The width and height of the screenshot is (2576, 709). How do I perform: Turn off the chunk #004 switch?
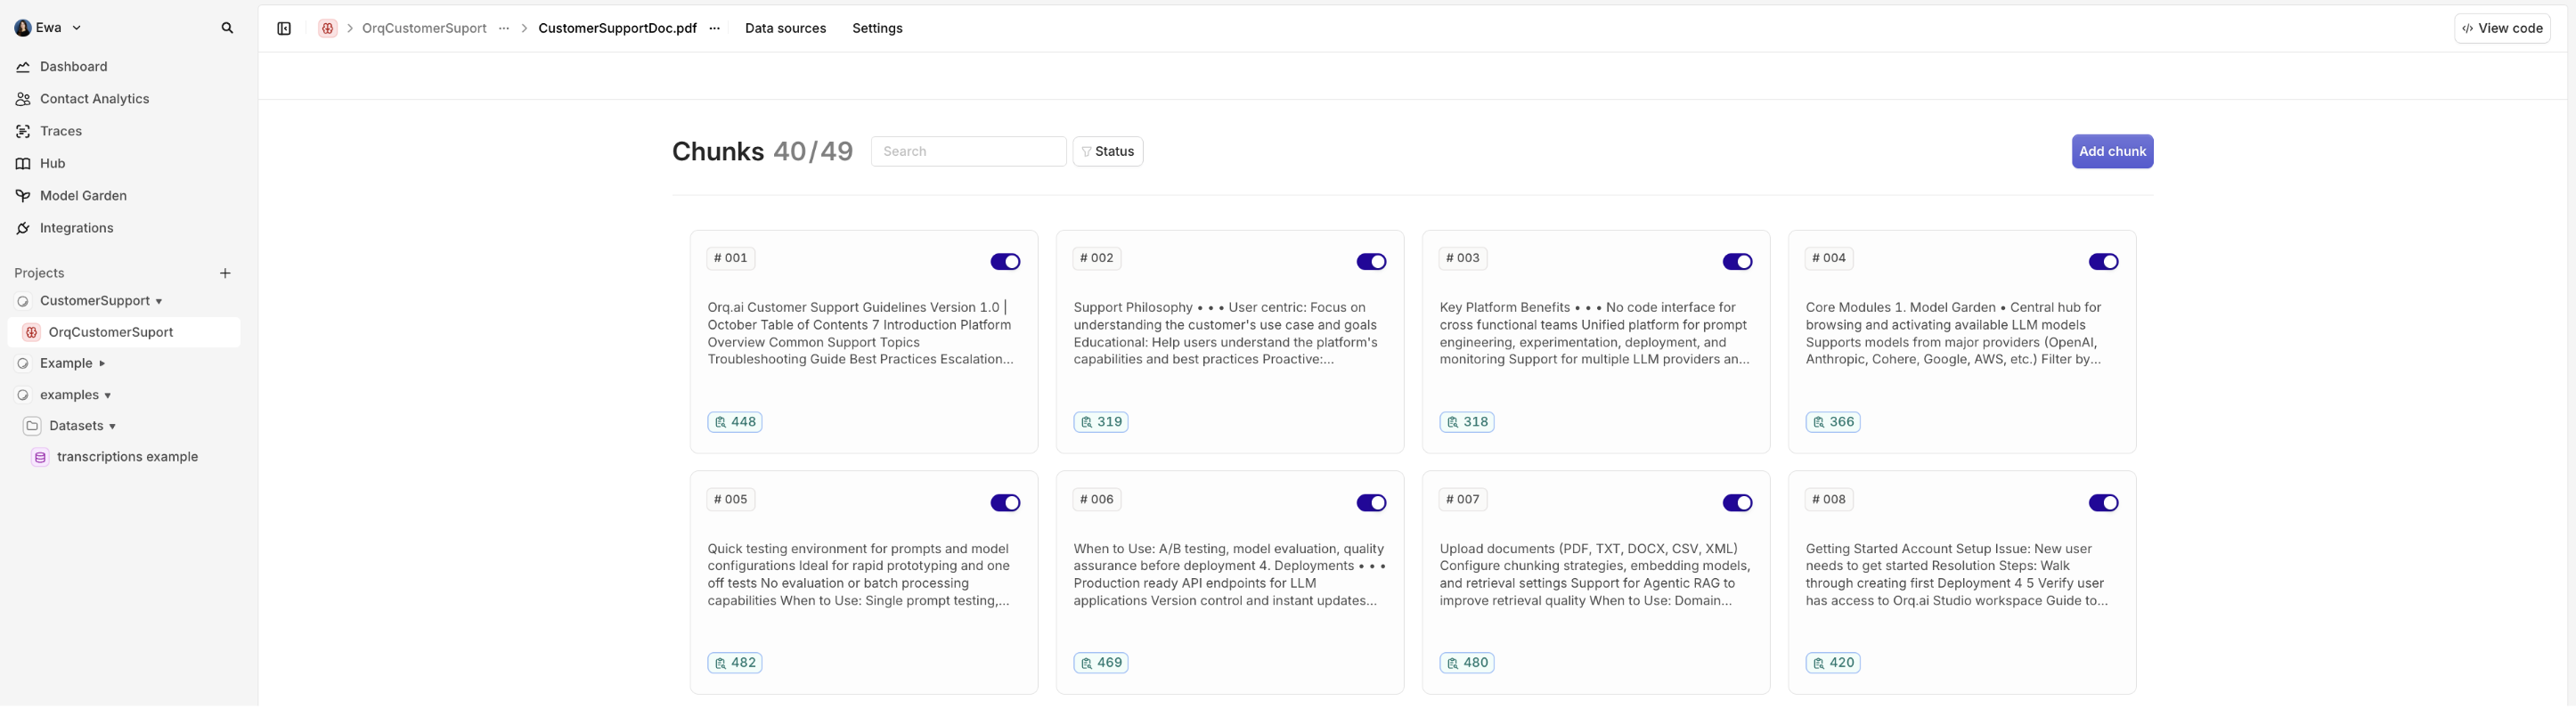(2103, 262)
